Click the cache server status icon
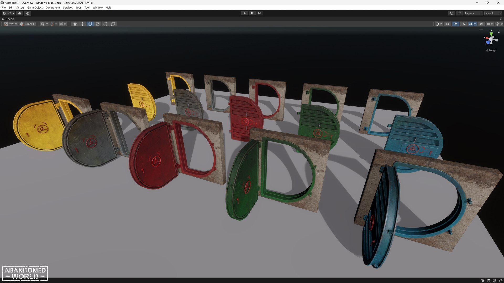504x283 pixels. (489, 281)
